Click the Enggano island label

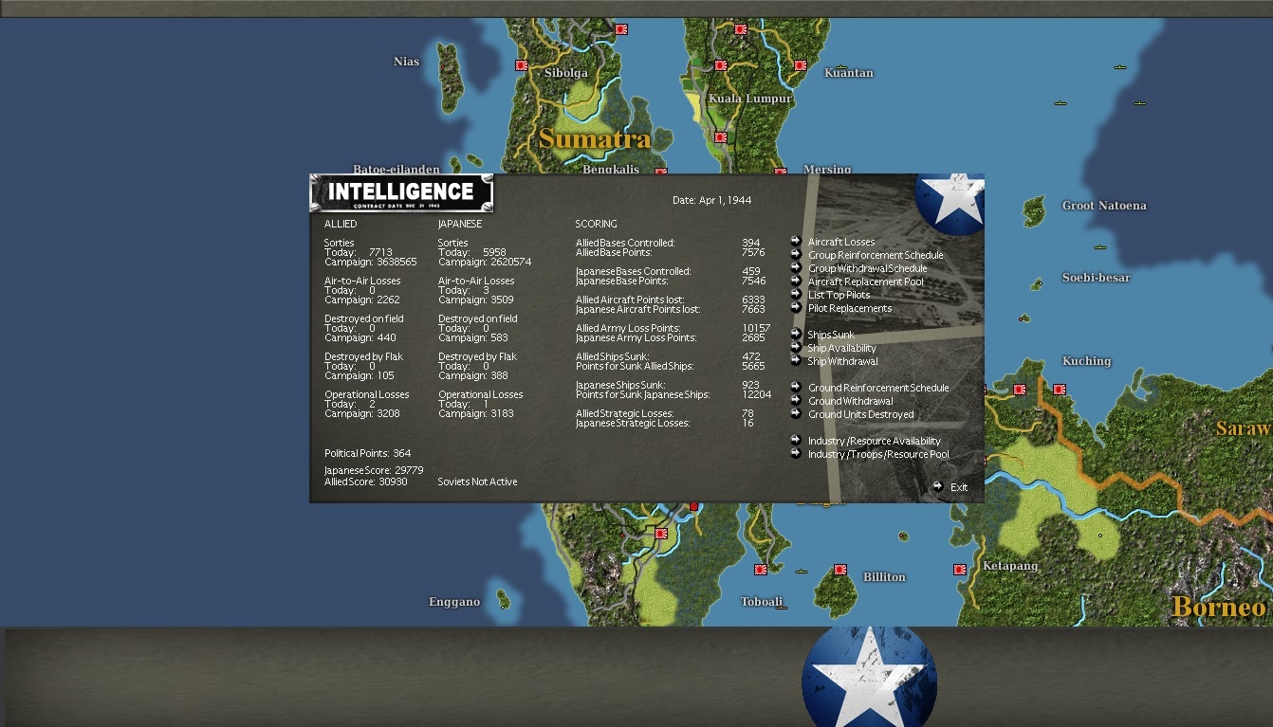(454, 602)
